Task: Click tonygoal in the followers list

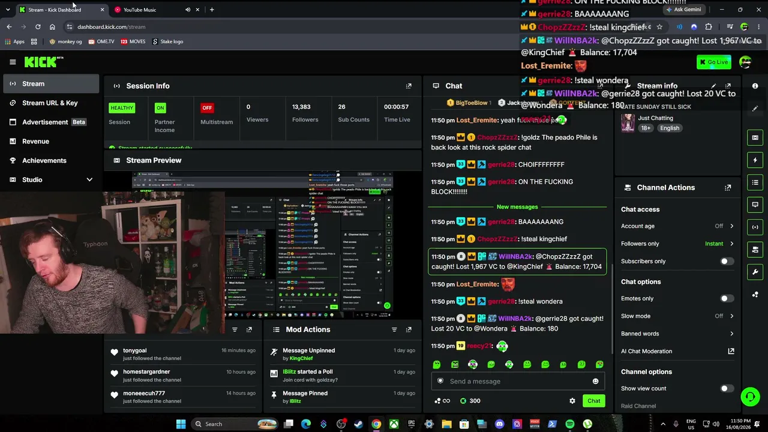Action: click(134, 350)
